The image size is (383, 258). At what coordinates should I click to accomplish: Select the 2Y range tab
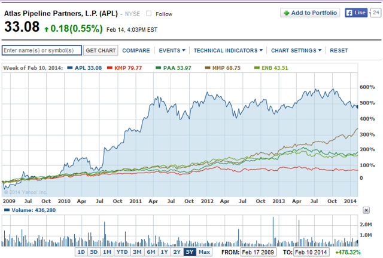[x=177, y=252]
